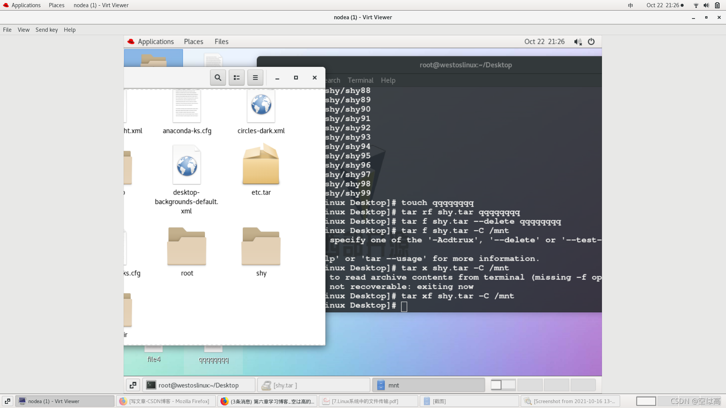Switch to the mnt taskbar window
The height and width of the screenshot is (408, 726).
[428, 385]
